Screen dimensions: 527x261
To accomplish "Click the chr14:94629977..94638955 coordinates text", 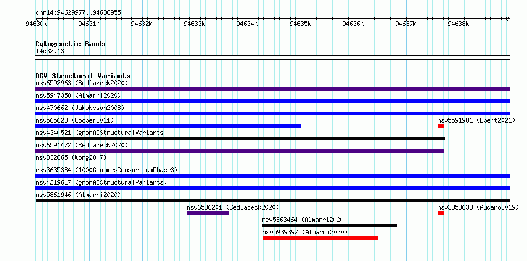I will pos(78,13).
